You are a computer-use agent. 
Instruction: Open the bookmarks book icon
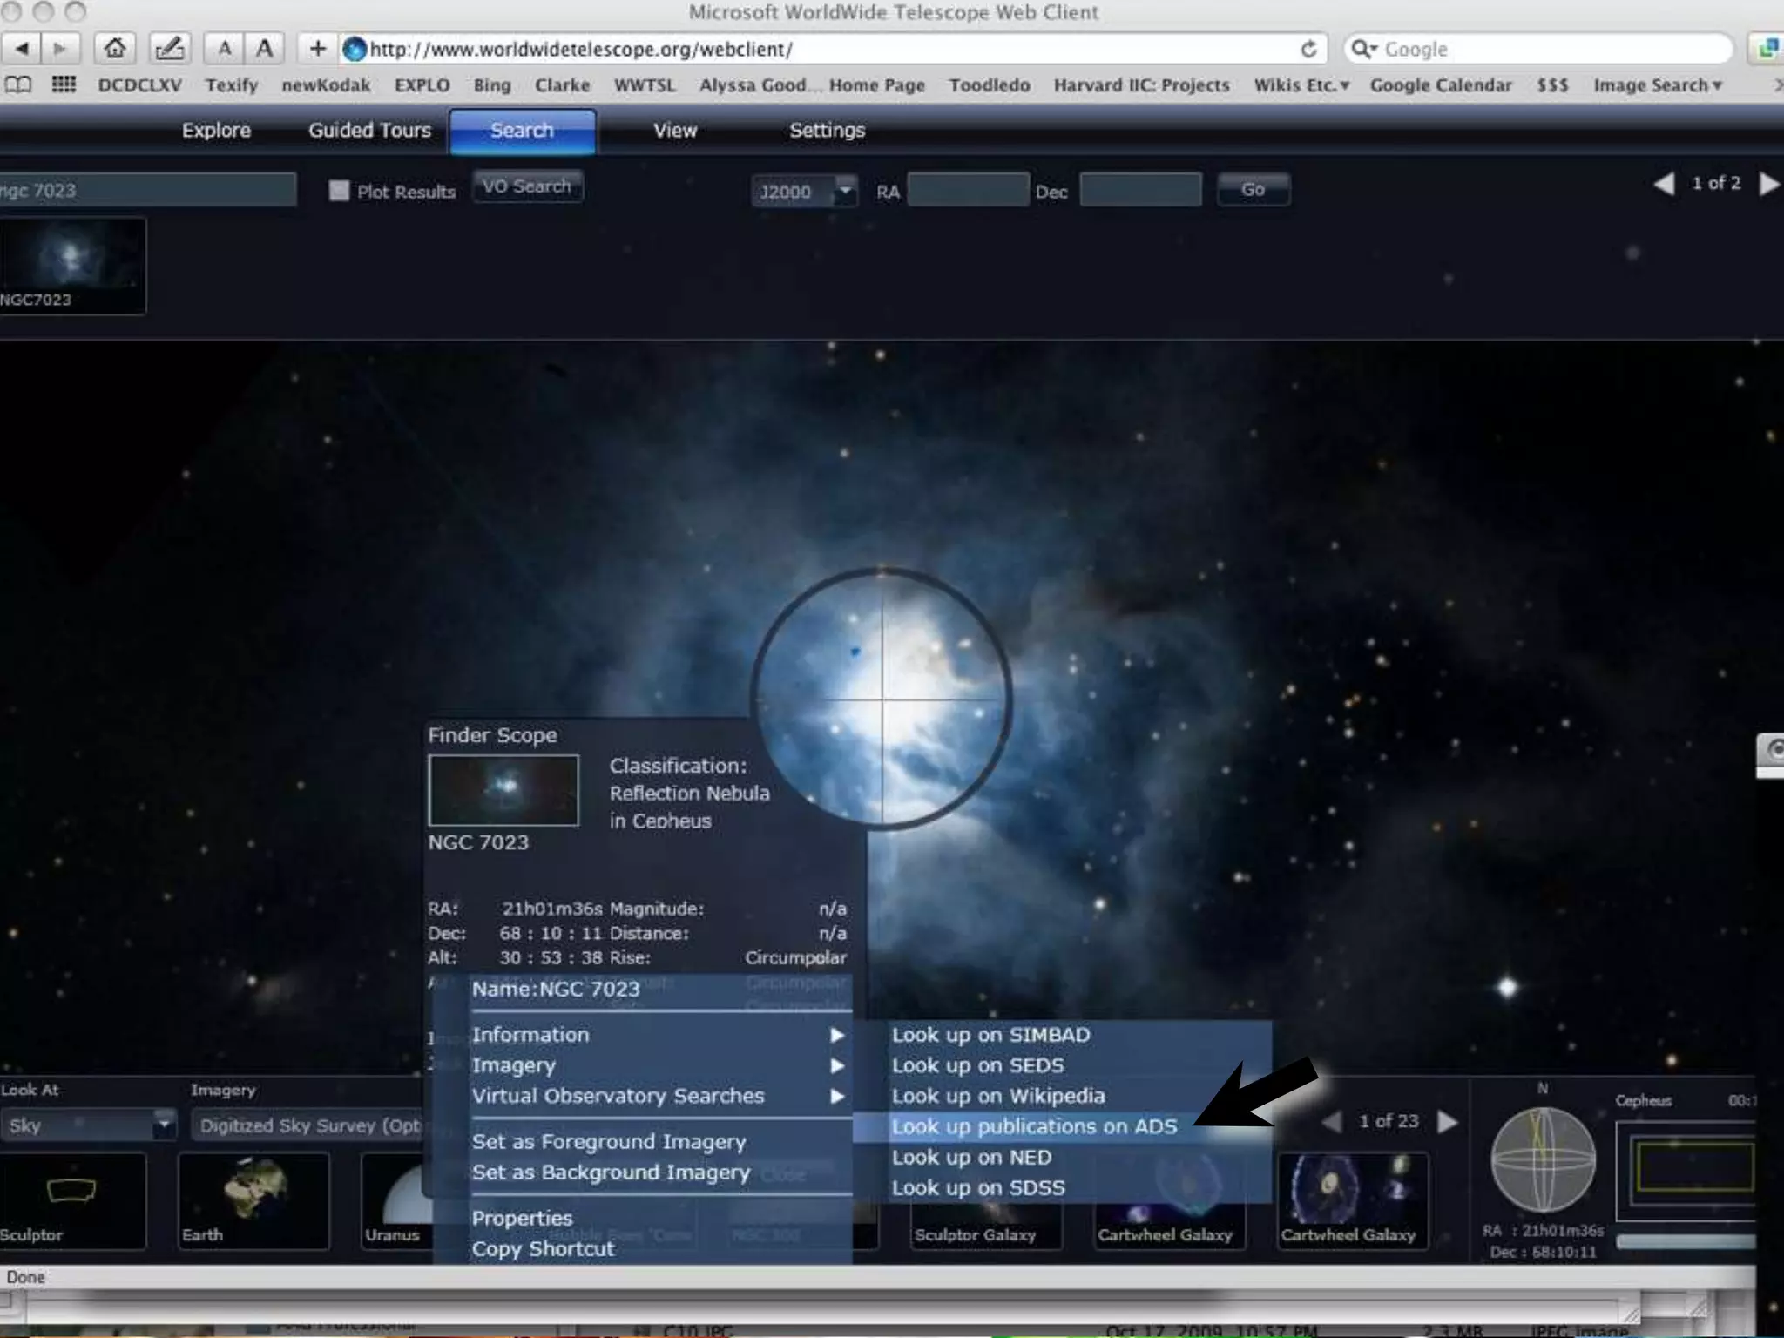19,84
